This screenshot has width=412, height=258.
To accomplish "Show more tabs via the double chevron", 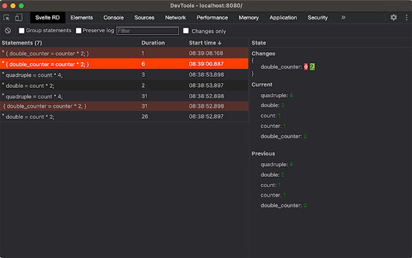I will [x=343, y=17].
